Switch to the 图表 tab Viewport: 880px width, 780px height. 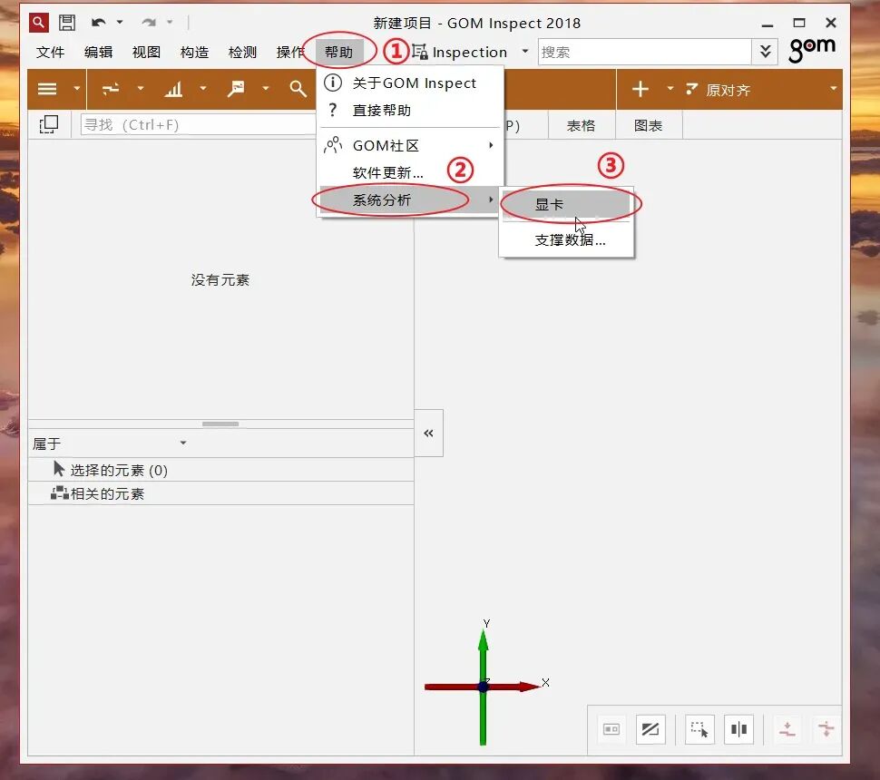pyautogui.click(x=649, y=126)
